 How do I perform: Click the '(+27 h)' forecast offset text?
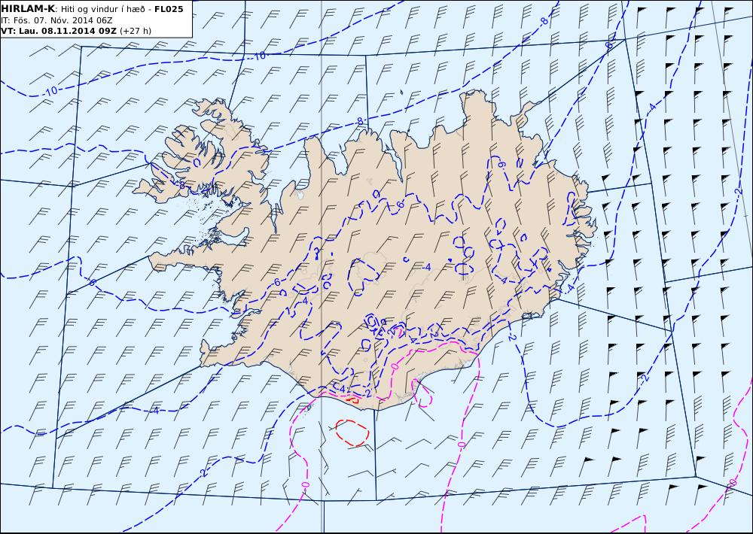pos(136,31)
